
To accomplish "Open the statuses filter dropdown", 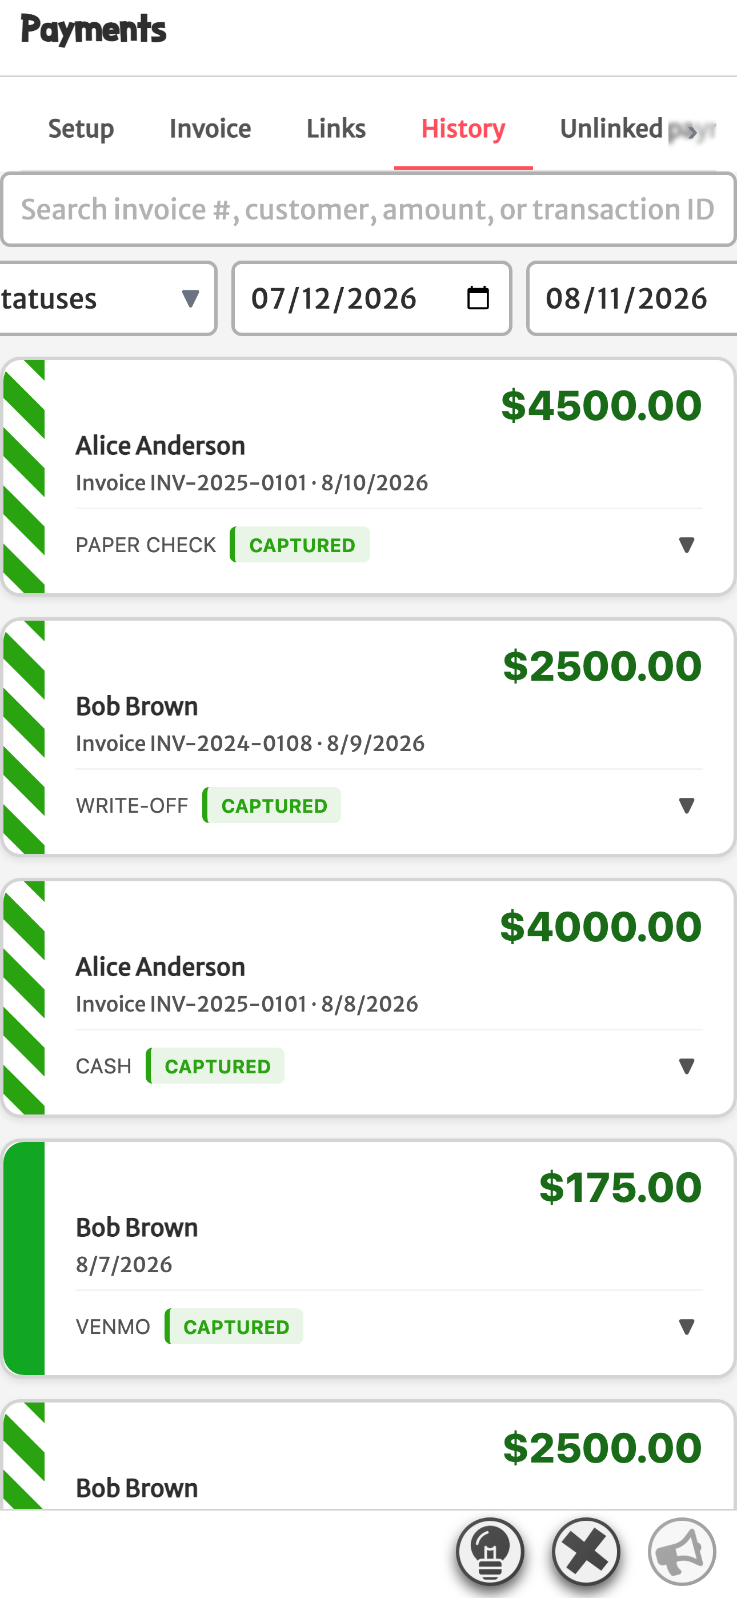I will click(108, 298).
